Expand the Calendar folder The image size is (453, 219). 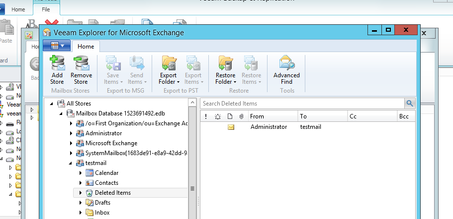click(x=81, y=173)
